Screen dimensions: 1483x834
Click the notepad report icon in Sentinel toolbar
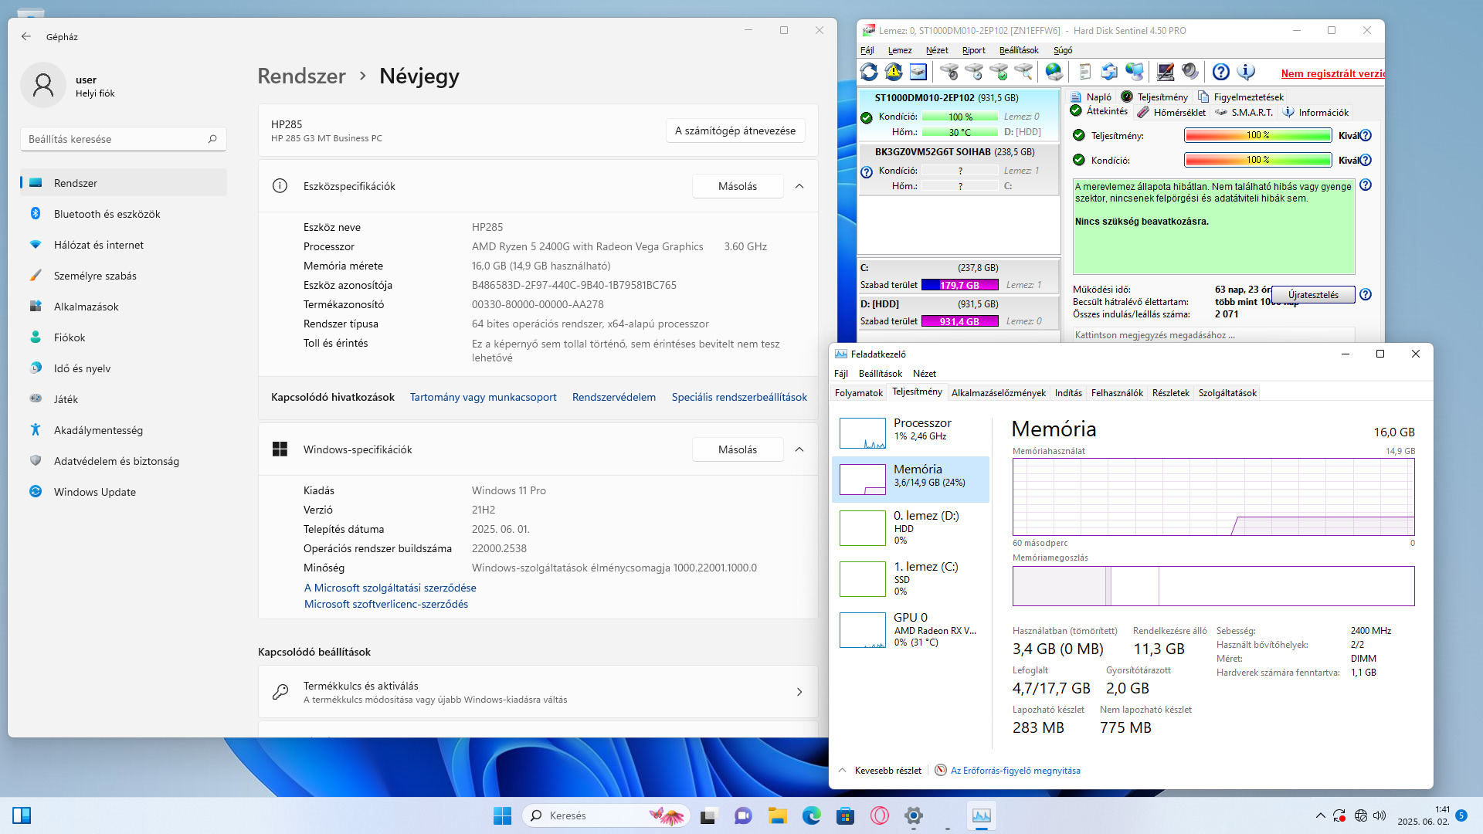click(1084, 72)
